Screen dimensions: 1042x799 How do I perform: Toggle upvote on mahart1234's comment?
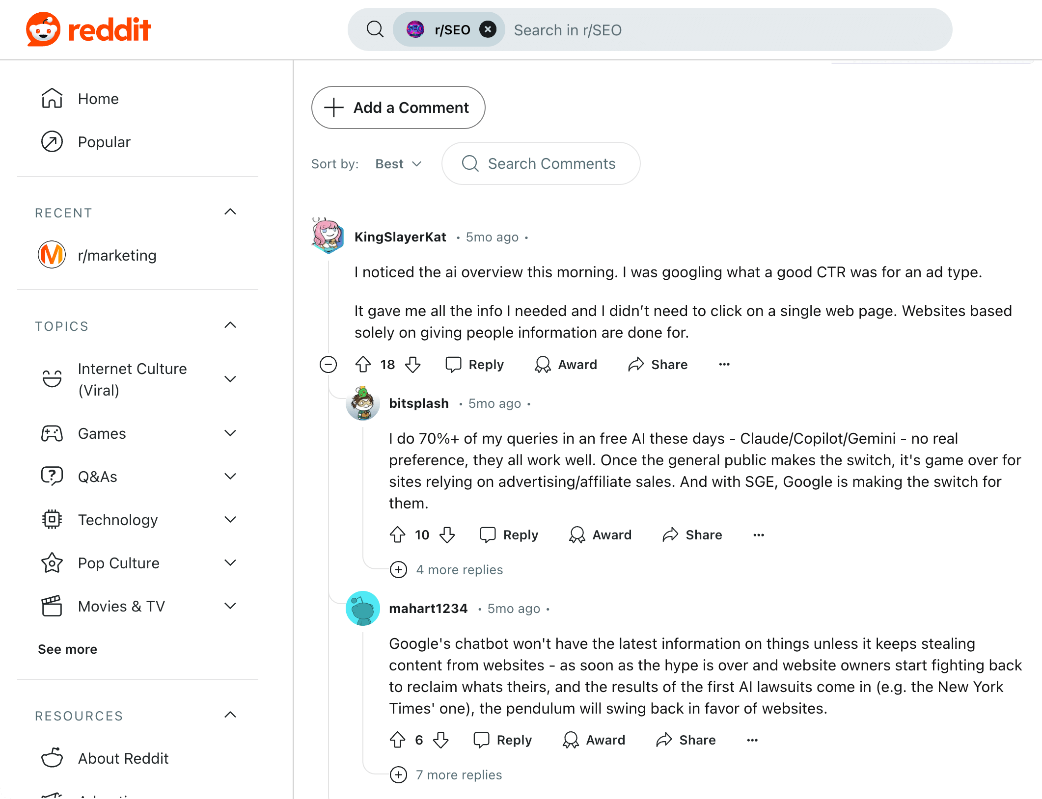398,740
